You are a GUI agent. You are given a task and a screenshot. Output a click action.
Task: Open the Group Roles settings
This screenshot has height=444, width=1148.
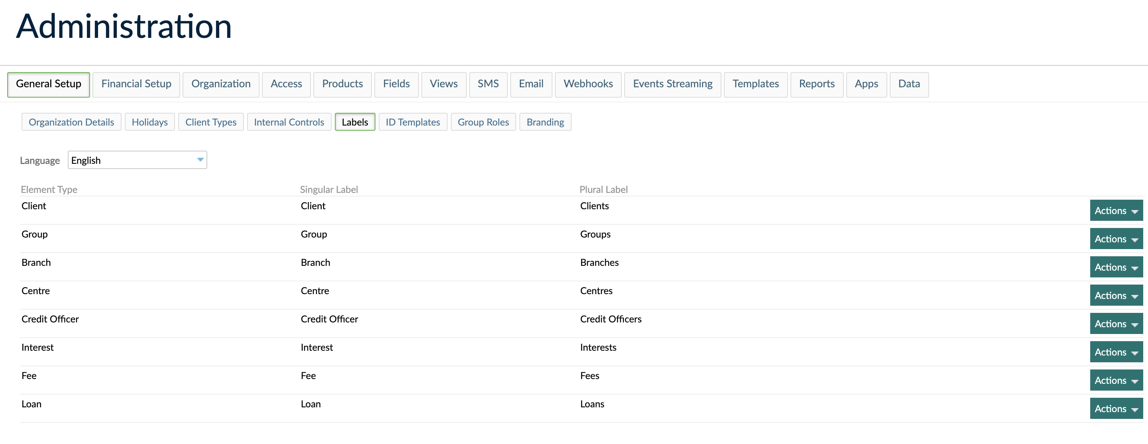(483, 122)
